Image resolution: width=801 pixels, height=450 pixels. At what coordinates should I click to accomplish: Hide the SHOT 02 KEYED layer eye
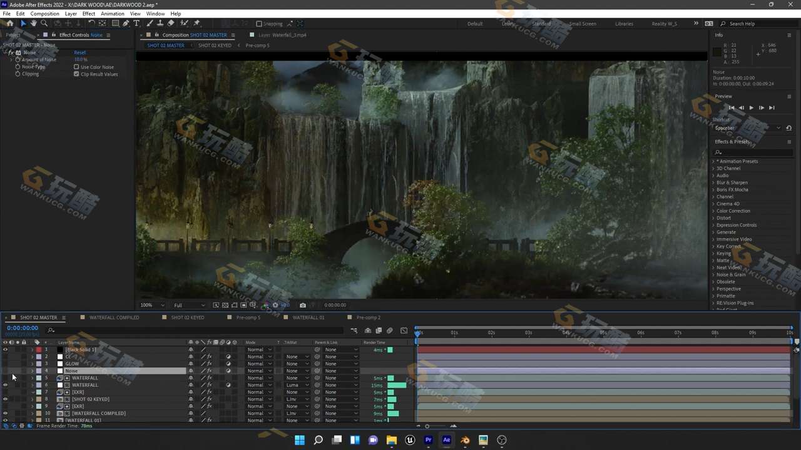[6, 399]
